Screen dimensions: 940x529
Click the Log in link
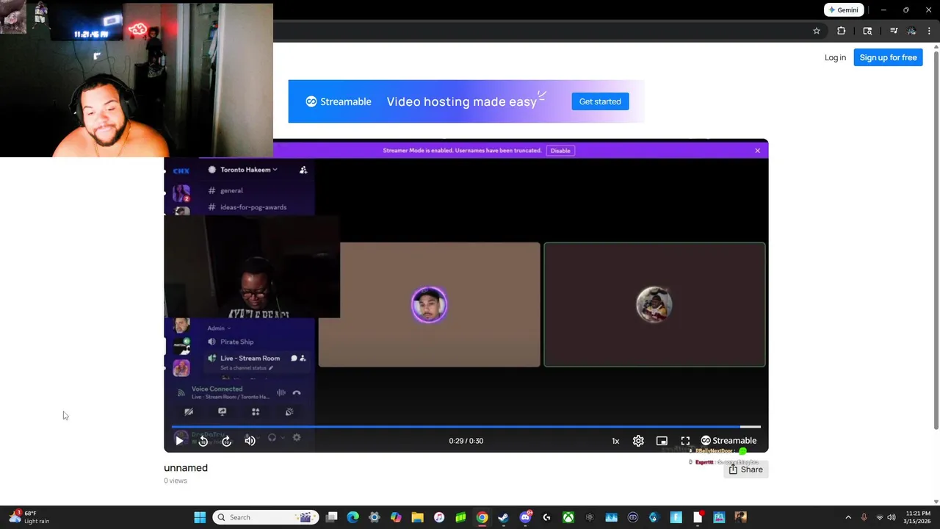(835, 57)
